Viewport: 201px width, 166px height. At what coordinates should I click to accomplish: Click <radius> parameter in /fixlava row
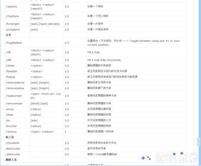37,77
